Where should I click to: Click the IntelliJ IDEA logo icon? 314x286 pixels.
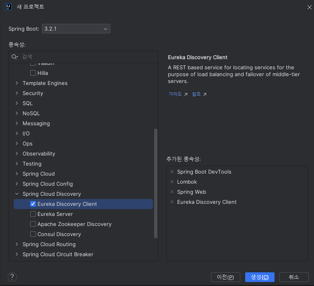8,6
